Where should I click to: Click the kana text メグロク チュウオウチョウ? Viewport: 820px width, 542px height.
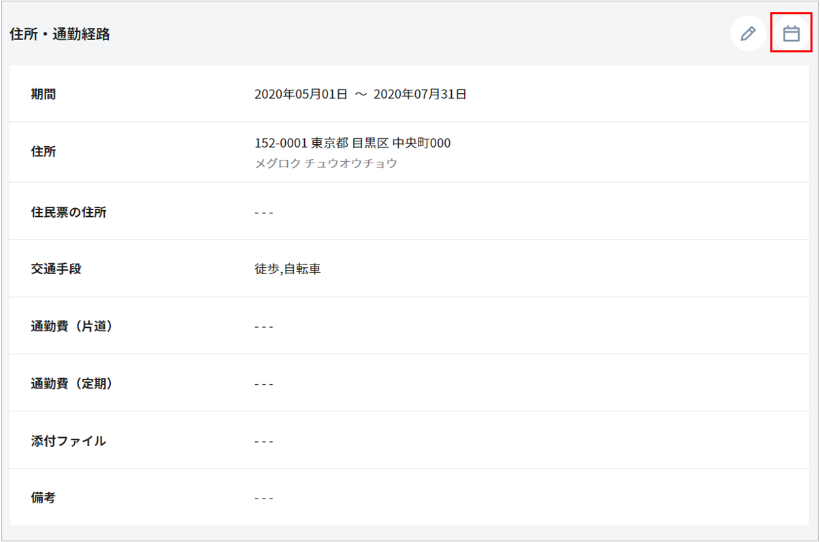coord(325,164)
